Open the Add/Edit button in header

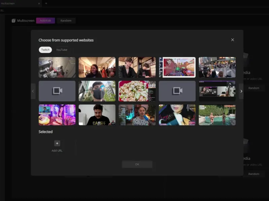click(x=45, y=20)
